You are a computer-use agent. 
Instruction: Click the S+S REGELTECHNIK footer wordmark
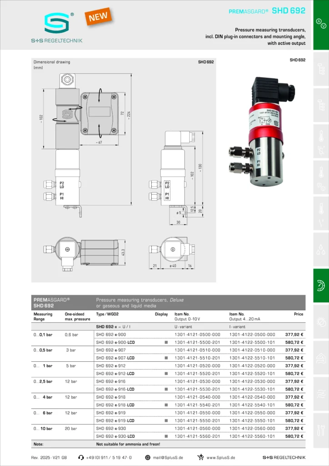(284, 458)
